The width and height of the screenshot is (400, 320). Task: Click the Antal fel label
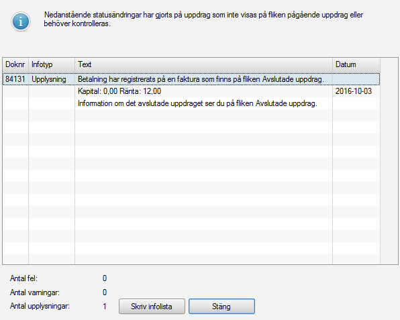click(x=23, y=278)
